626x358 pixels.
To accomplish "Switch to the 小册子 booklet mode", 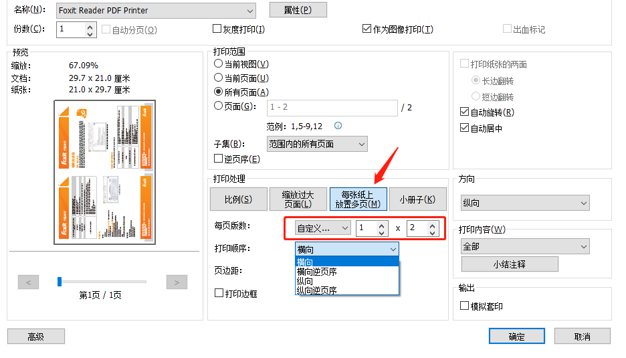I will coord(417,199).
